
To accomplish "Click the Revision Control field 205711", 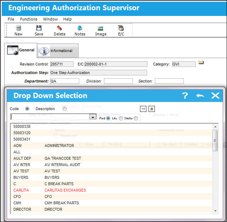I will pyautogui.click(x=62, y=64).
